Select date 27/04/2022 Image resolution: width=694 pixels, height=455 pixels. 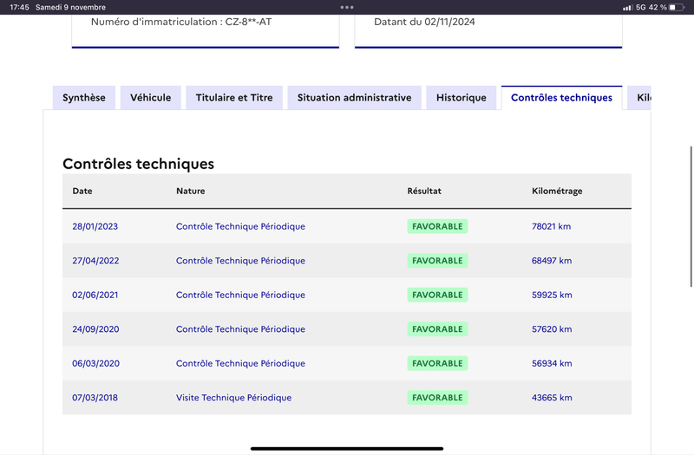pos(95,261)
